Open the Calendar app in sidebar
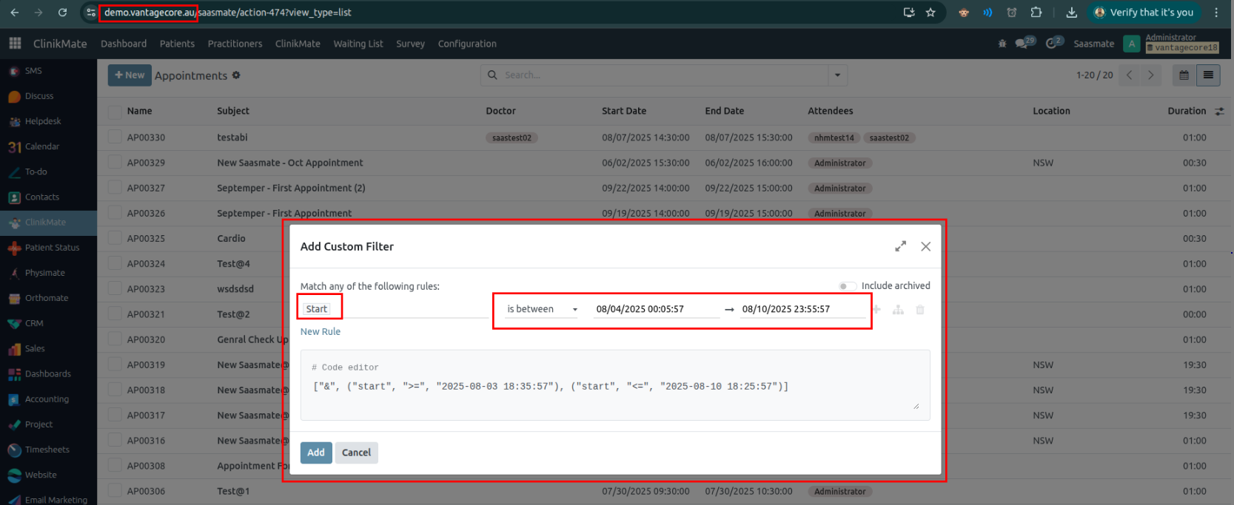This screenshot has width=1234, height=505. coord(41,146)
